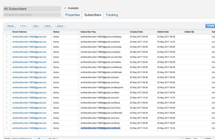
Task: Open subscriber smithandthunder+19973@gmail.com link
Action: click(29, 67)
